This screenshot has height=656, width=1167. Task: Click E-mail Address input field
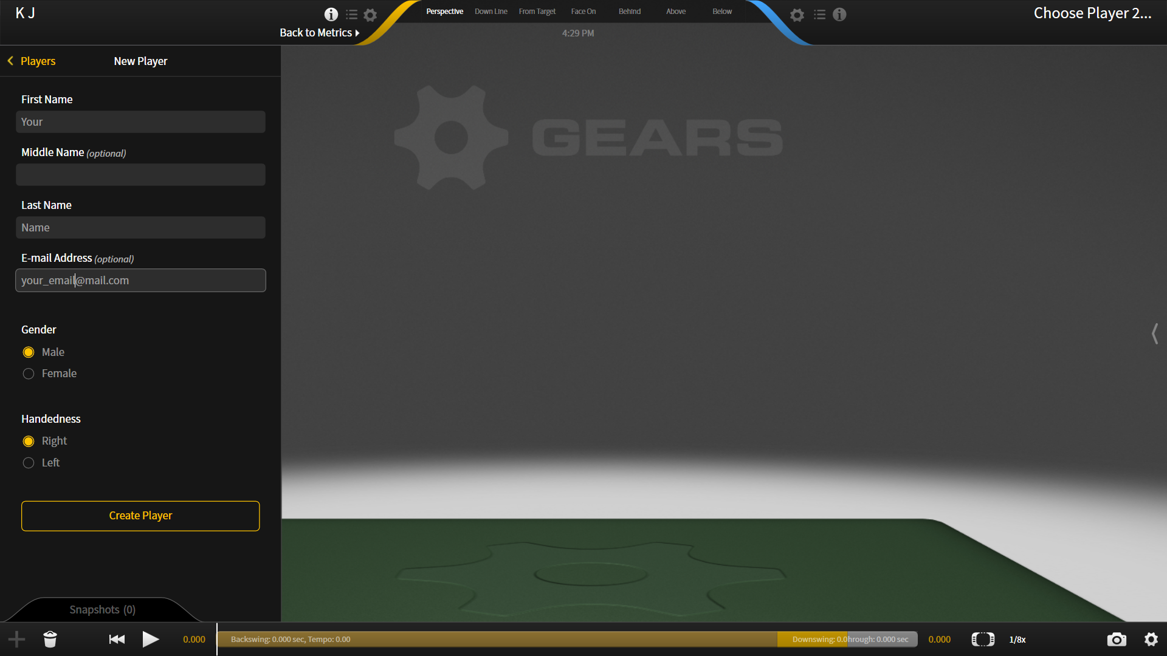140,281
